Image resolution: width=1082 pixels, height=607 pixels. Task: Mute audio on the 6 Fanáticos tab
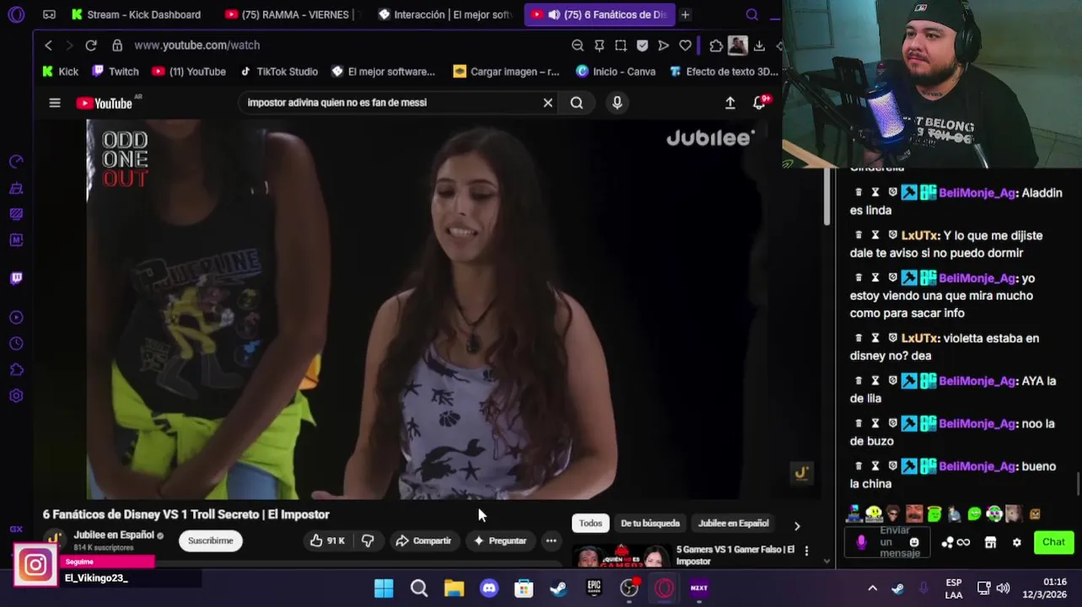click(554, 14)
